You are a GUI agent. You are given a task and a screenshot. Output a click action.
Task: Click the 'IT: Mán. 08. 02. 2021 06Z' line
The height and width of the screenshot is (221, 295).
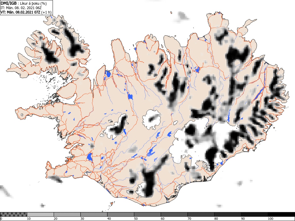click(21, 8)
